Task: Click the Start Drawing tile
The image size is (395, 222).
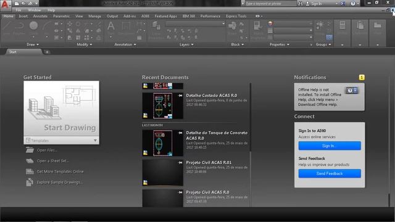Action: [62, 109]
